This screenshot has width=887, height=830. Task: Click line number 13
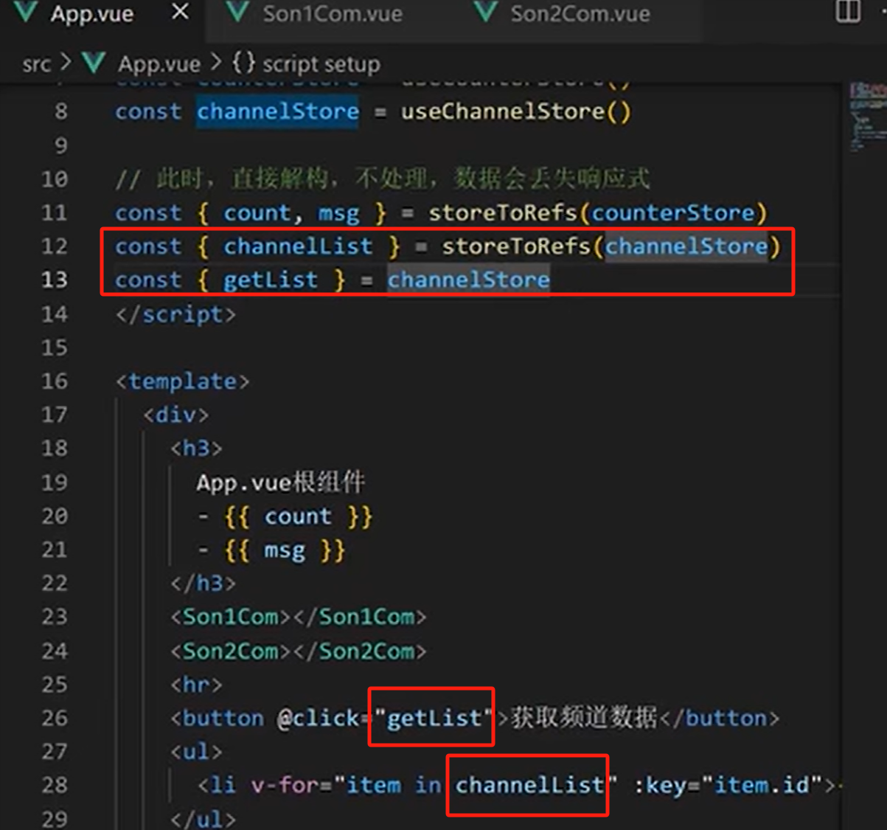(x=55, y=280)
